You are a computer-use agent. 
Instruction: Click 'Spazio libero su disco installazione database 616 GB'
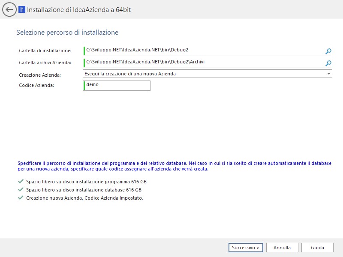pyautogui.click(x=84, y=190)
